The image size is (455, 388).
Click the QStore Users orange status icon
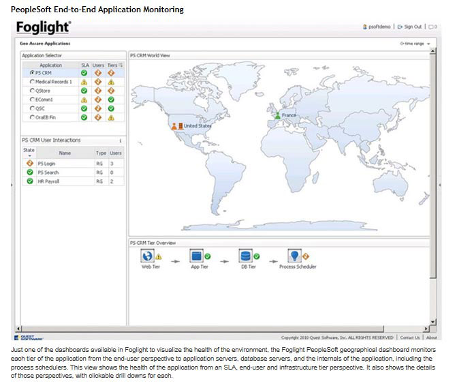(98, 91)
